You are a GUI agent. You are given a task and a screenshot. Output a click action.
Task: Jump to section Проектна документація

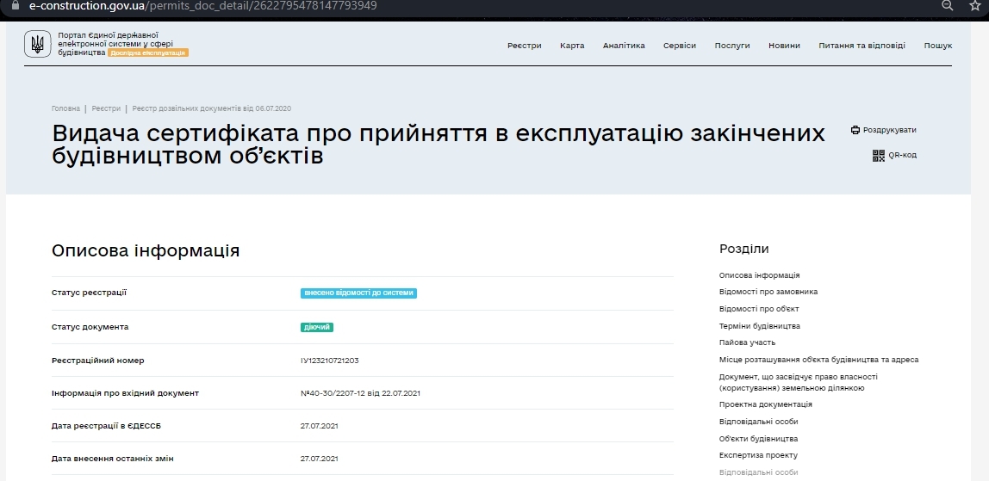766,404
